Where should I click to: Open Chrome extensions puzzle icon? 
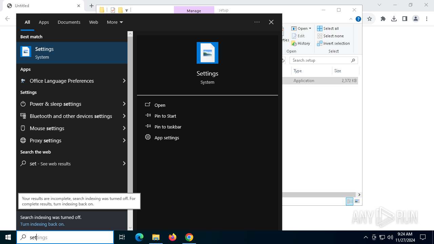pyautogui.click(x=383, y=19)
